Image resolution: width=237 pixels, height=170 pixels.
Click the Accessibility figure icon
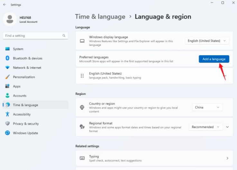(x=7, y=114)
